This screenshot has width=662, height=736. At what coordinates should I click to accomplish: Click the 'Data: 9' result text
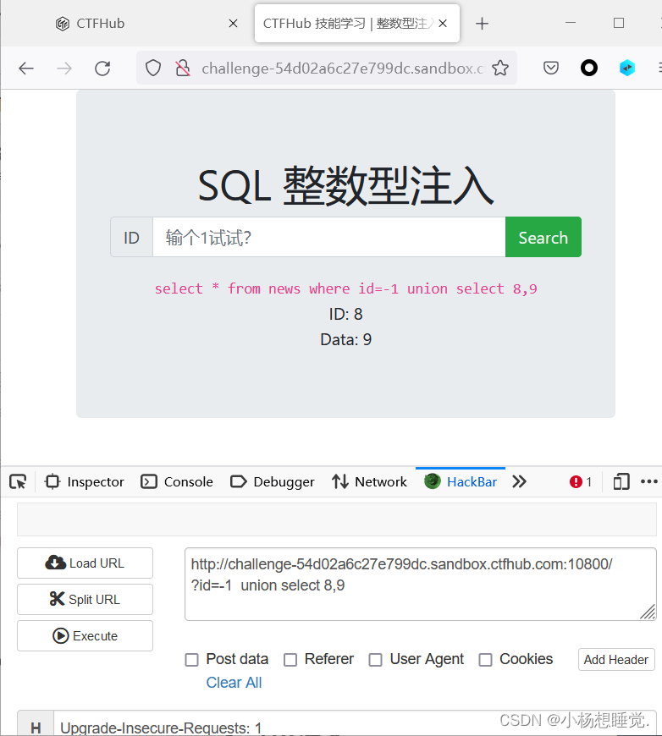point(345,339)
